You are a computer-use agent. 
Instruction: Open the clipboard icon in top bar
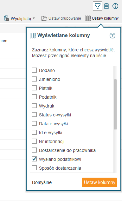coord(106,6)
